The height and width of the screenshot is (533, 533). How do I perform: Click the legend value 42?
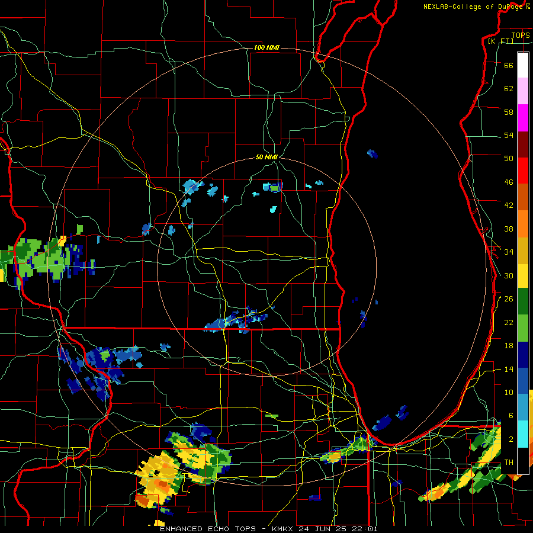point(509,206)
